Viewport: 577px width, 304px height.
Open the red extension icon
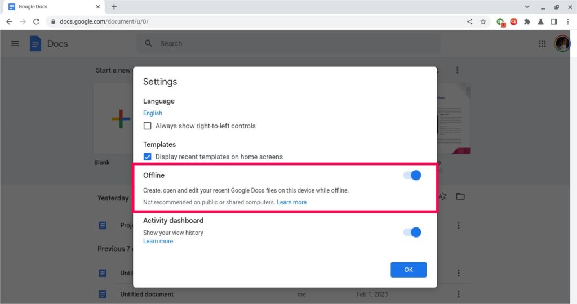514,21
